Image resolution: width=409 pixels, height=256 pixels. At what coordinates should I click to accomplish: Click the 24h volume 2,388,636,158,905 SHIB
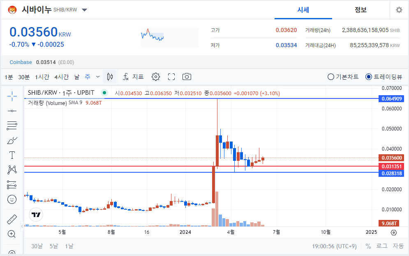click(371, 30)
